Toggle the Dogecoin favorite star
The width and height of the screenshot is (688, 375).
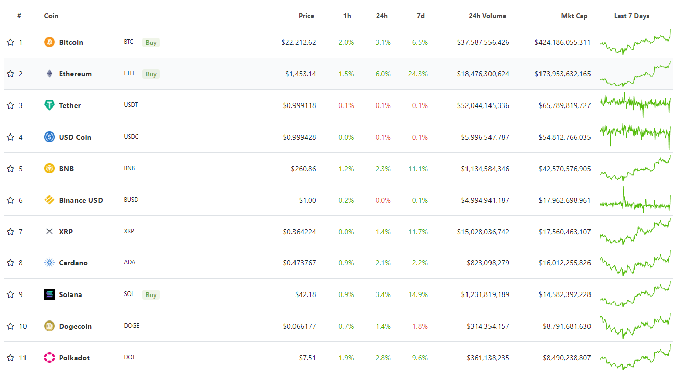pyautogui.click(x=10, y=326)
